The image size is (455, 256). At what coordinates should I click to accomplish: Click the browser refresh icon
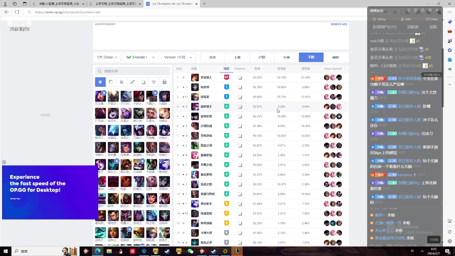point(17,12)
